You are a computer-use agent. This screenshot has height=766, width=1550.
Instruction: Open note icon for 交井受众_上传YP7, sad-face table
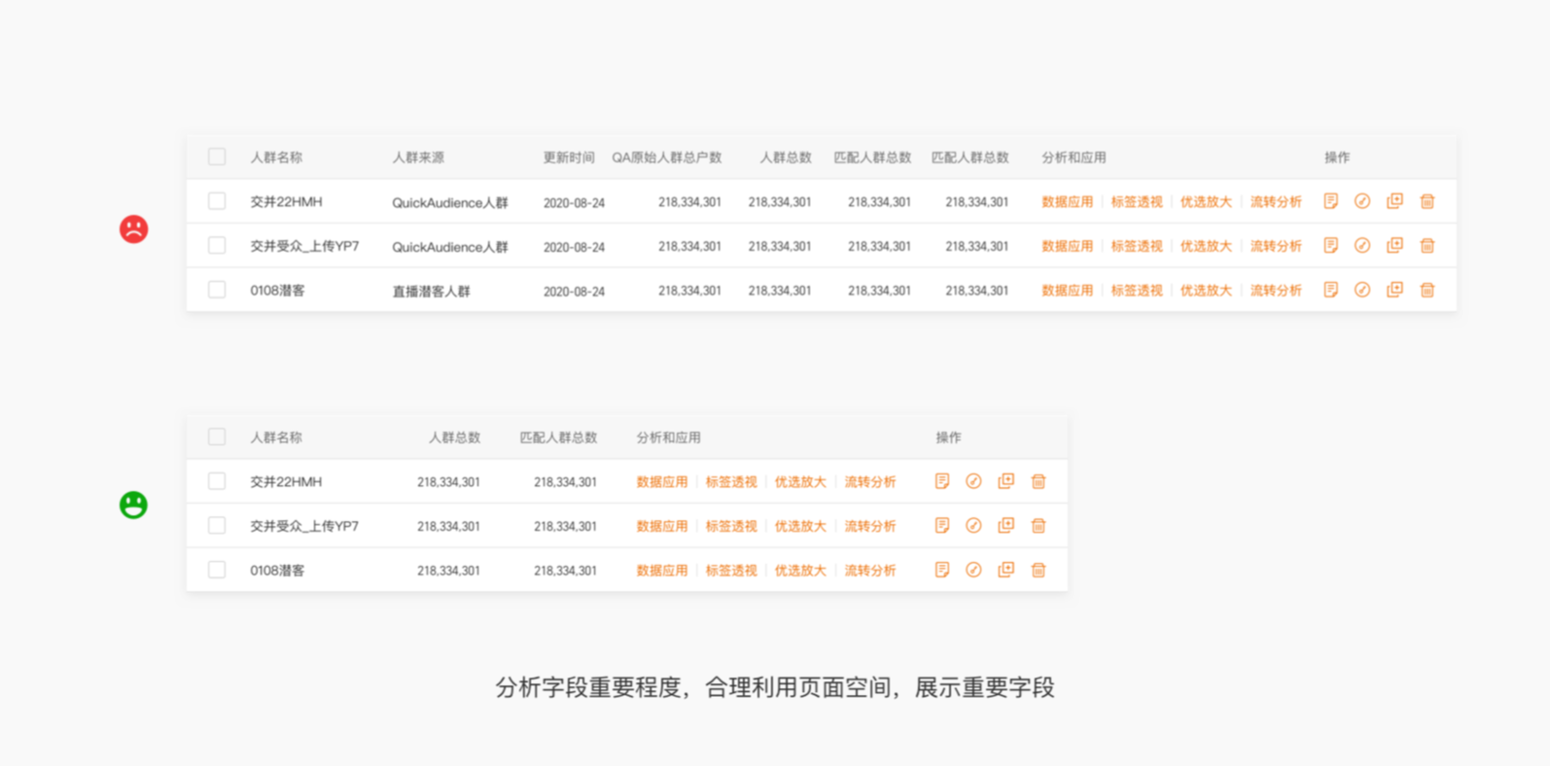click(1330, 246)
